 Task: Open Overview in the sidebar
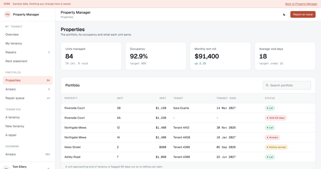28,35
